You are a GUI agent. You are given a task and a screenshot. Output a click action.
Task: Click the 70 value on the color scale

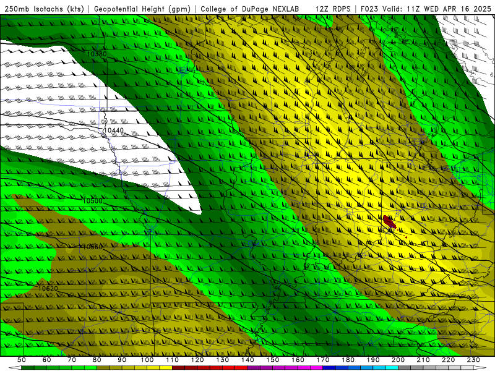pos(72,360)
